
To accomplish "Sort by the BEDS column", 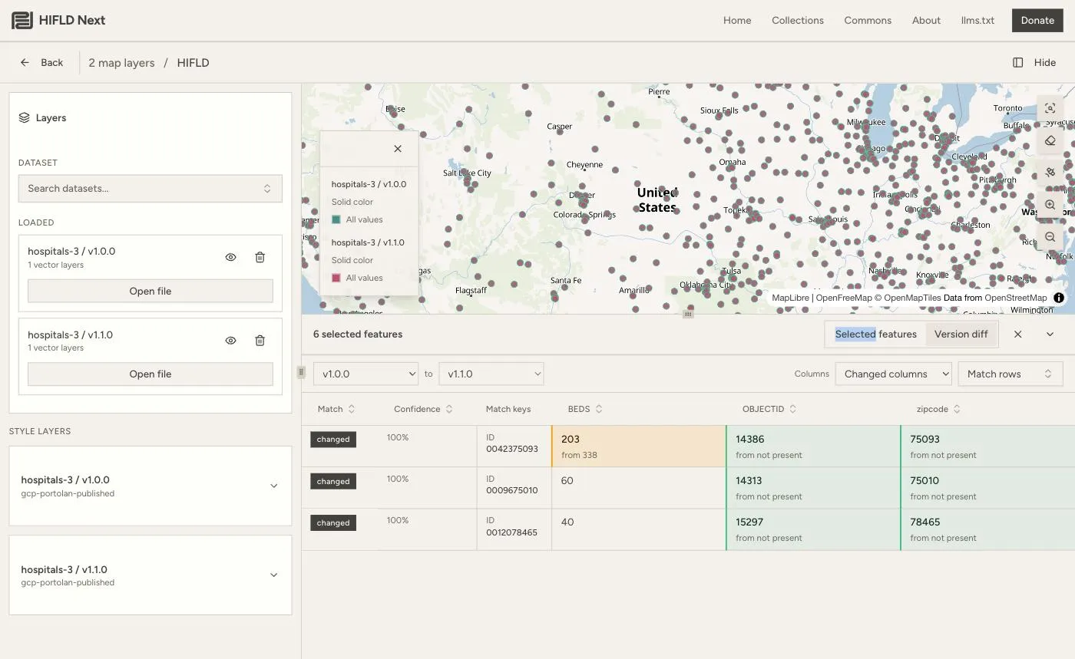I will [x=585, y=409].
